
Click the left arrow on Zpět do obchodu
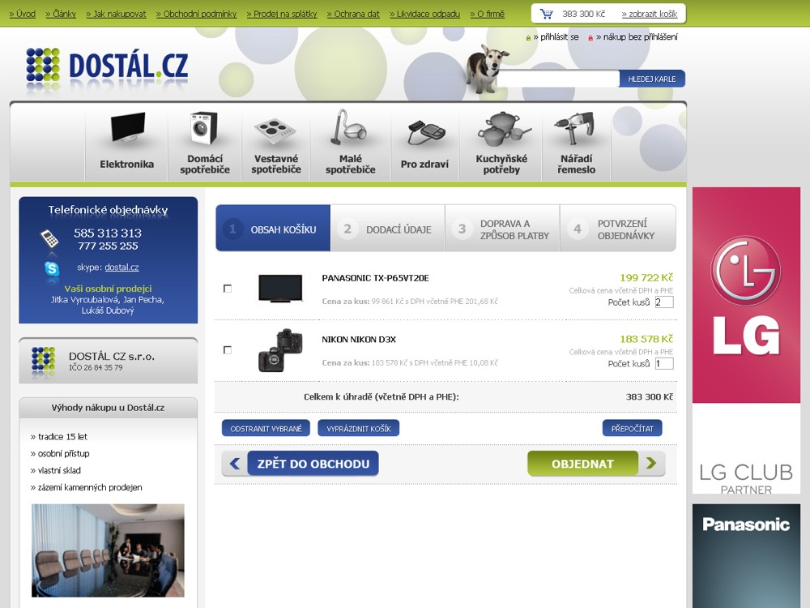pos(235,463)
